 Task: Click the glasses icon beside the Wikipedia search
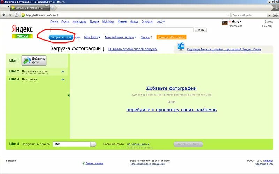pos(275,15)
